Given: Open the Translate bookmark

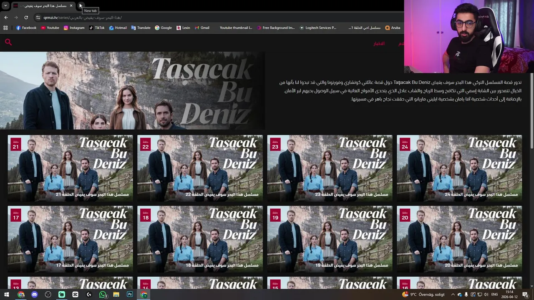Looking at the screenshot, I should [141, 28].
